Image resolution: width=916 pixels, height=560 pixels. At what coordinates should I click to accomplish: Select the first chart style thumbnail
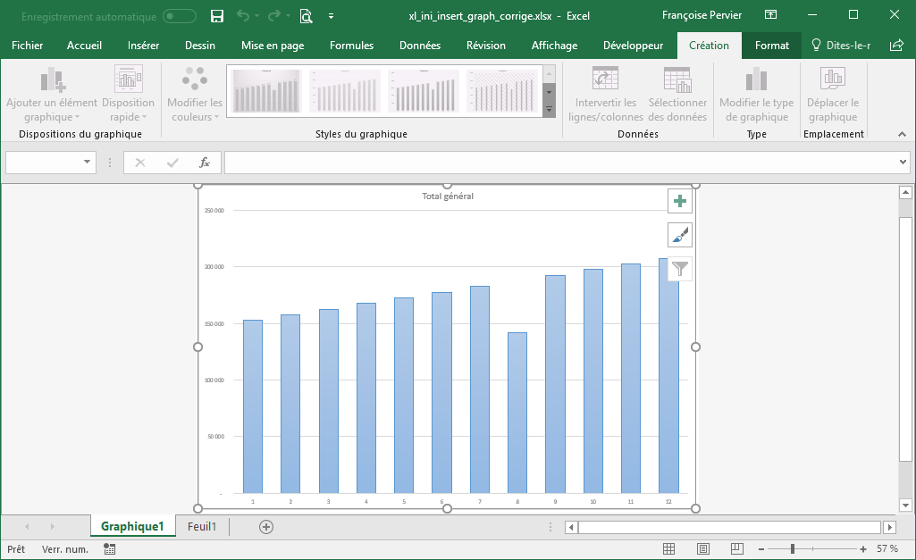click(266, 91)
